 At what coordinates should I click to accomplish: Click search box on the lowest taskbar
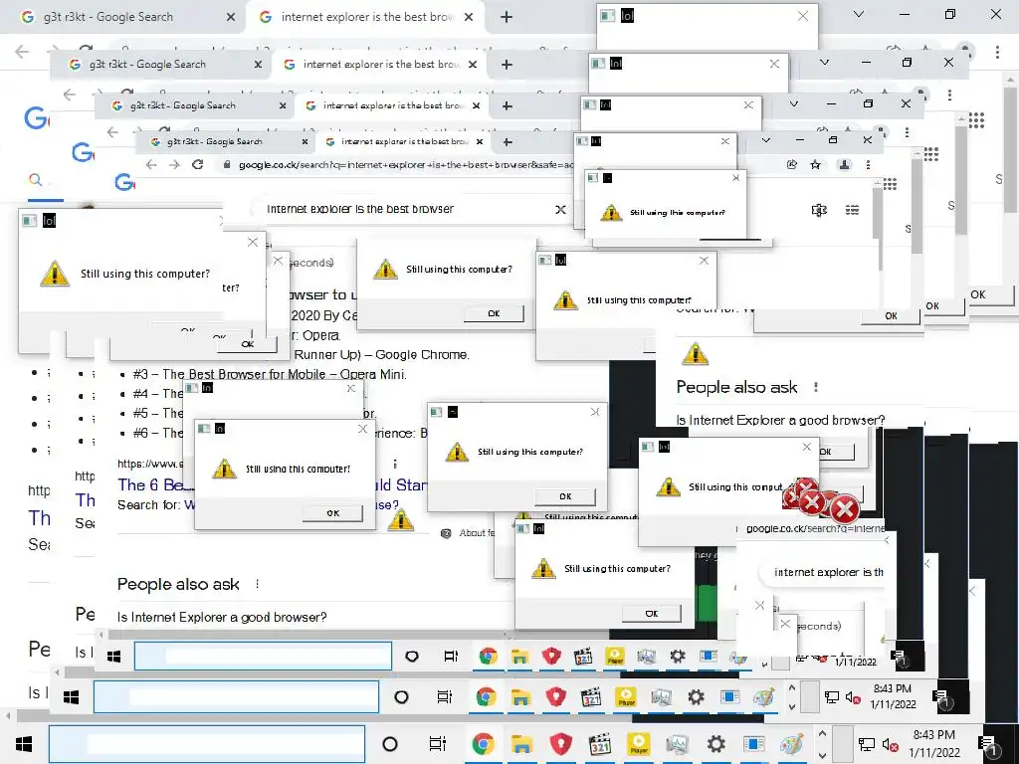(x=207, y=744)
